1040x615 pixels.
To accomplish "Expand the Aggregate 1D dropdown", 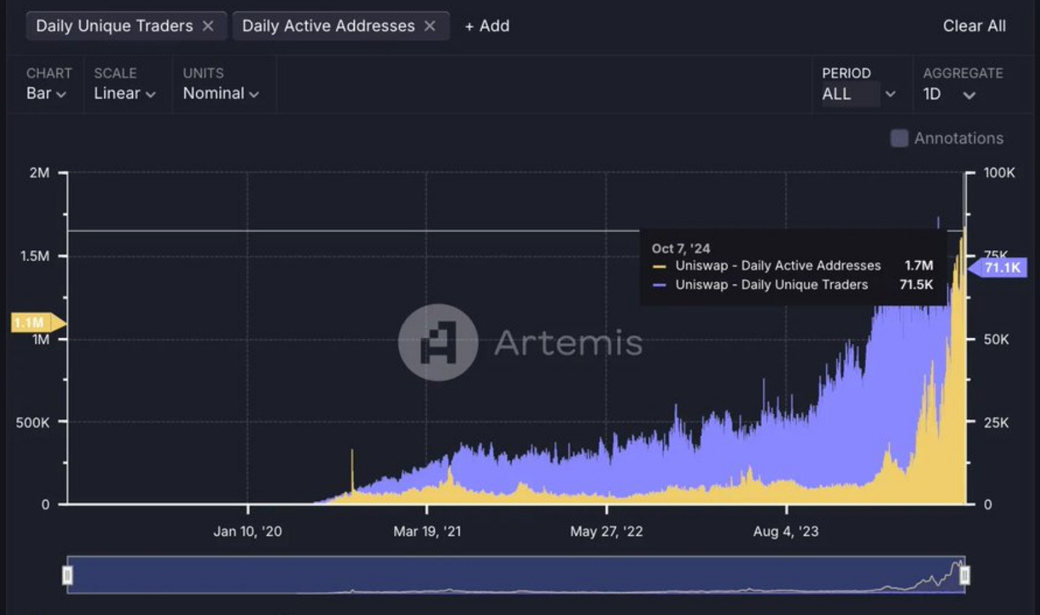I will coord(949,95).
